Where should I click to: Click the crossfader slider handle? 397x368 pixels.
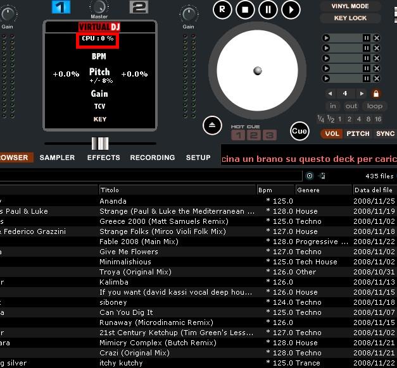[99, 143]
